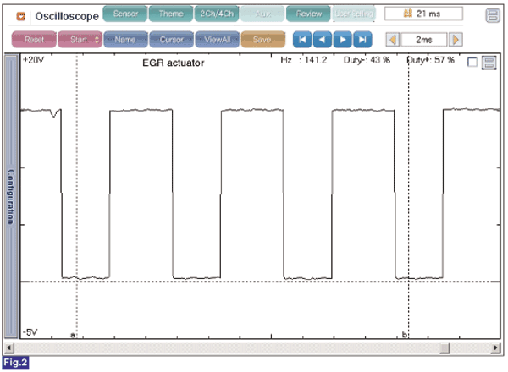Open the User Setting tab
This screenshot has width=508, height=372.
354,14
